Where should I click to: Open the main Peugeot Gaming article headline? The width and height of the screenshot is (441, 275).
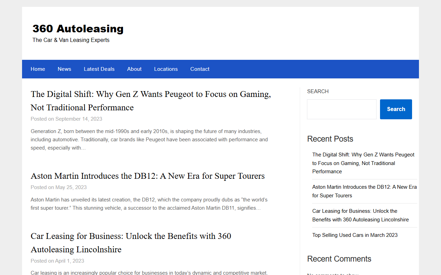pos(151,101)
